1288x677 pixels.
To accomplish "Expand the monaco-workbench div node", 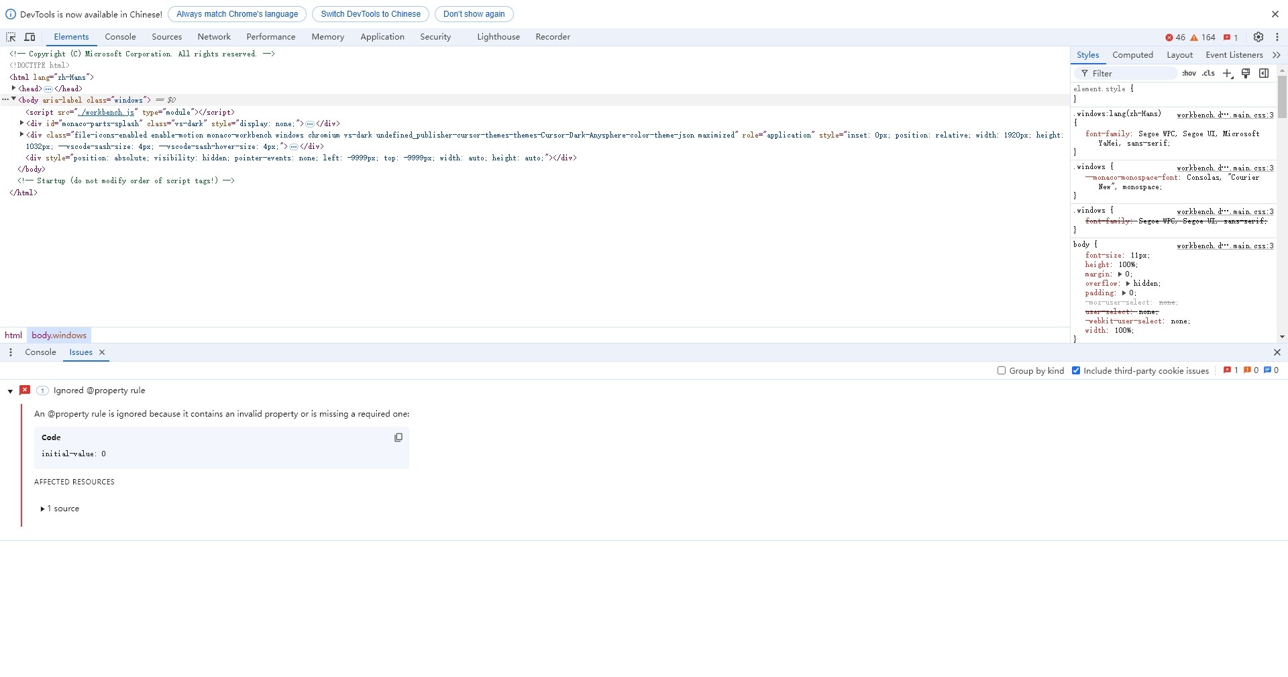I will pos(21,134).
